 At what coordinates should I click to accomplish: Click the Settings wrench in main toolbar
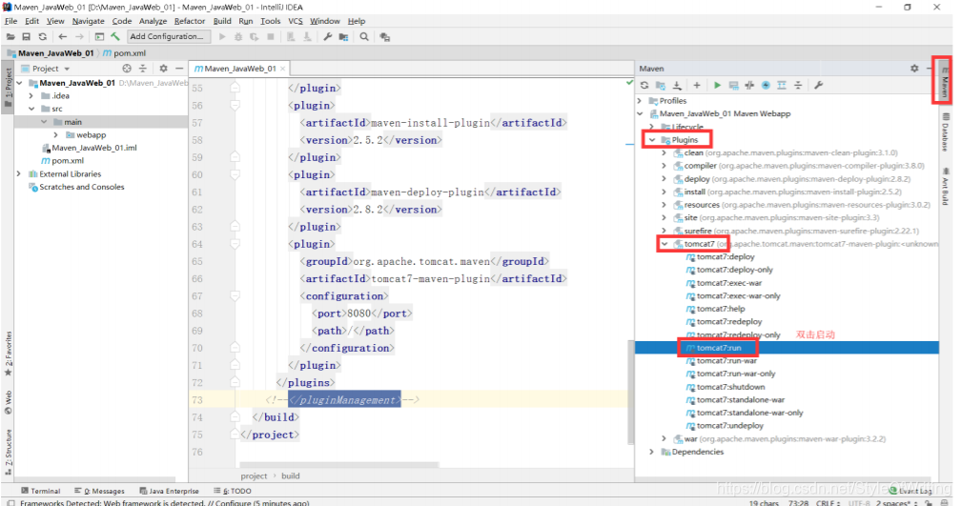(x=328, y=37)
